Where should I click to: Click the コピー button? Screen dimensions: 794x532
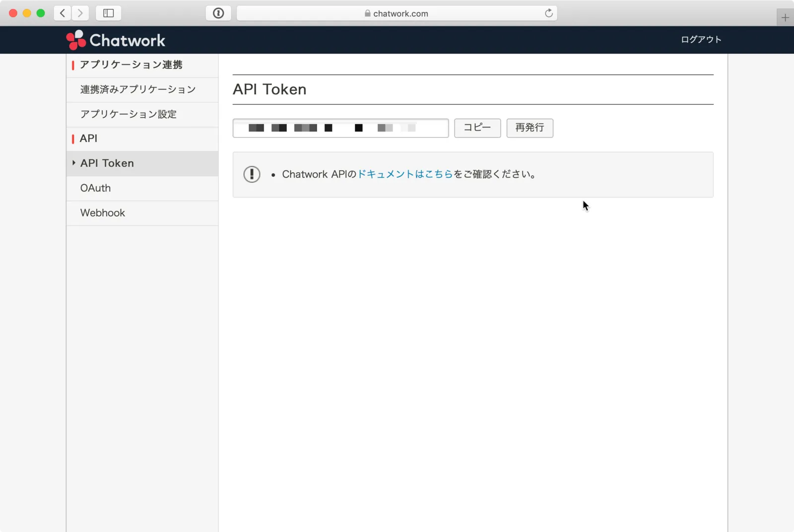pos(477,128)
